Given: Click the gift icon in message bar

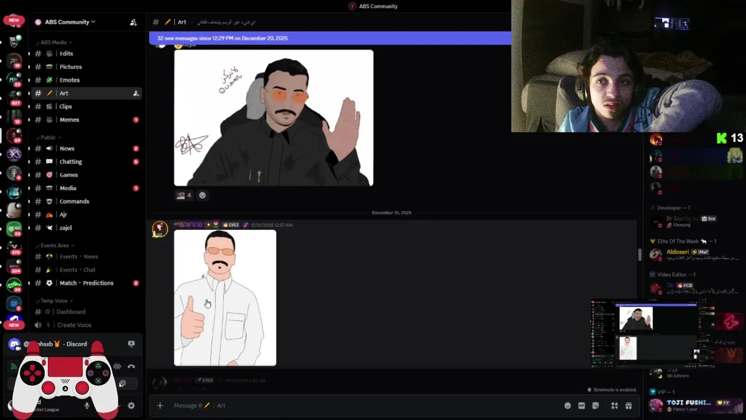Looking at the screenshot, I should 629,405.
